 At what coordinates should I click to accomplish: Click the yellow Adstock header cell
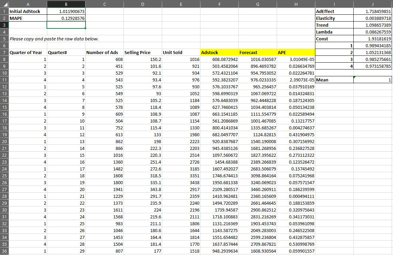click(219, 52)
